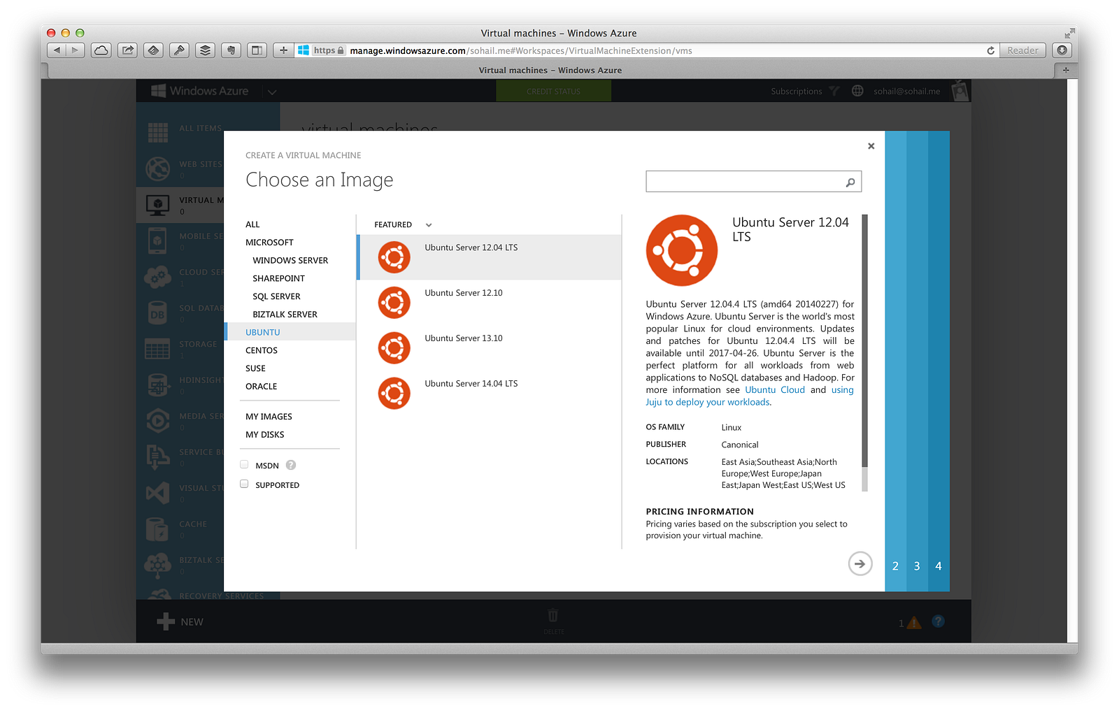
Task: Open the dropdown chevron beside Windows Azure logo
Action: pyautogui.click(x=272, y=92)
